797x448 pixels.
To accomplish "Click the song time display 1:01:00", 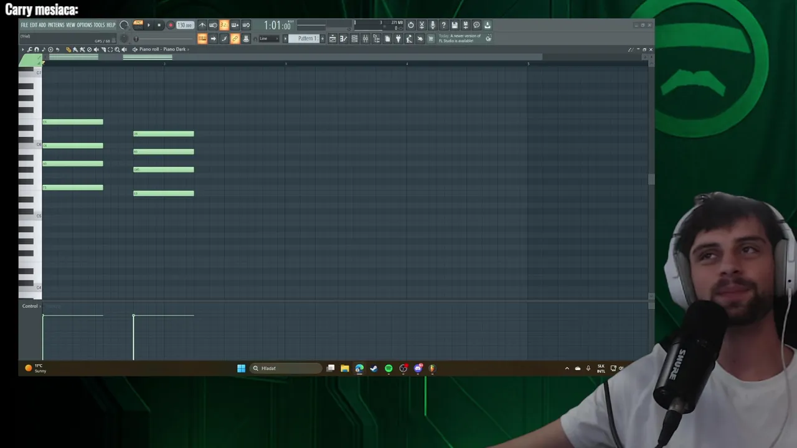I will (278, 26).
